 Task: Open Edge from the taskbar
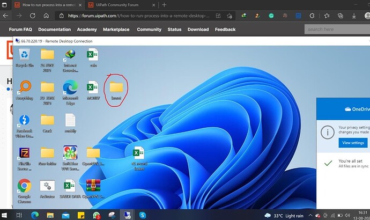[x=35, y=215]
